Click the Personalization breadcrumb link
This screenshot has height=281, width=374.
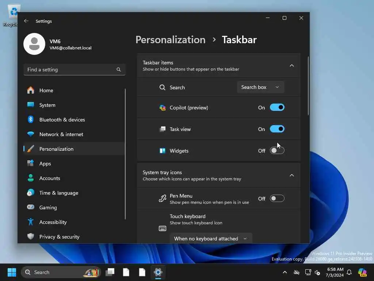tap(171, 40)
